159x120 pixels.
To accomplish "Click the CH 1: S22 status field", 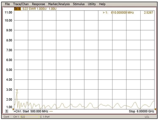I will coord(19,117).
